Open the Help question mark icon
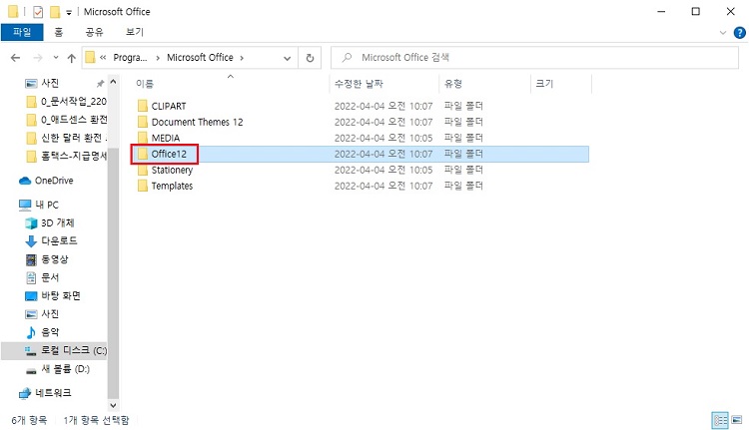This screenshot has width=749, height=430. [739, 33]
